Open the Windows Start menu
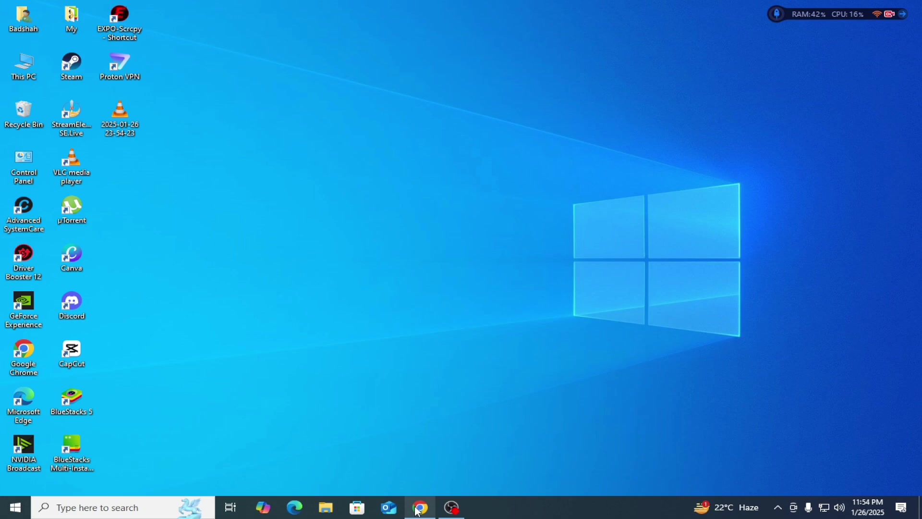Viewport: 922px width, 519px height. (x=15, y=508)
